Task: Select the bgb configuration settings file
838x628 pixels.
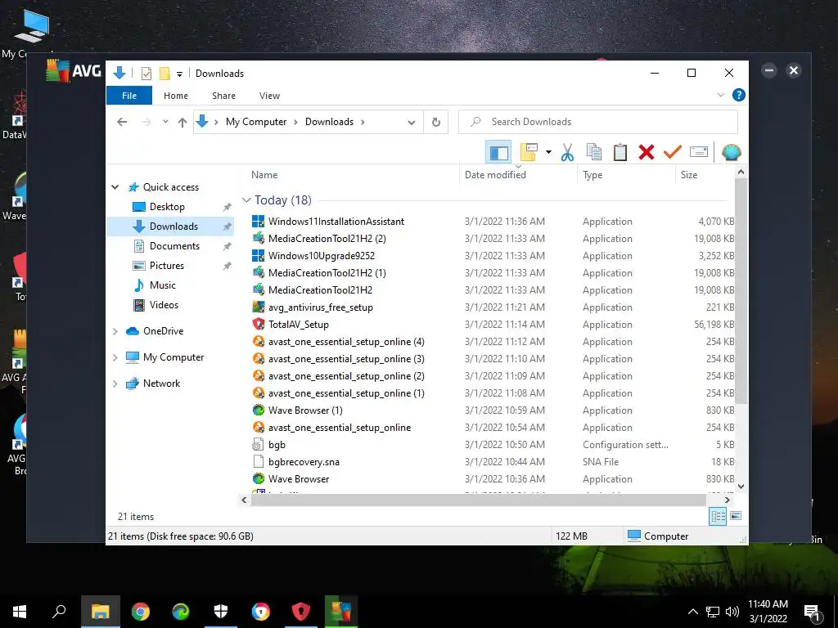Action: click(x=277, y=445)
